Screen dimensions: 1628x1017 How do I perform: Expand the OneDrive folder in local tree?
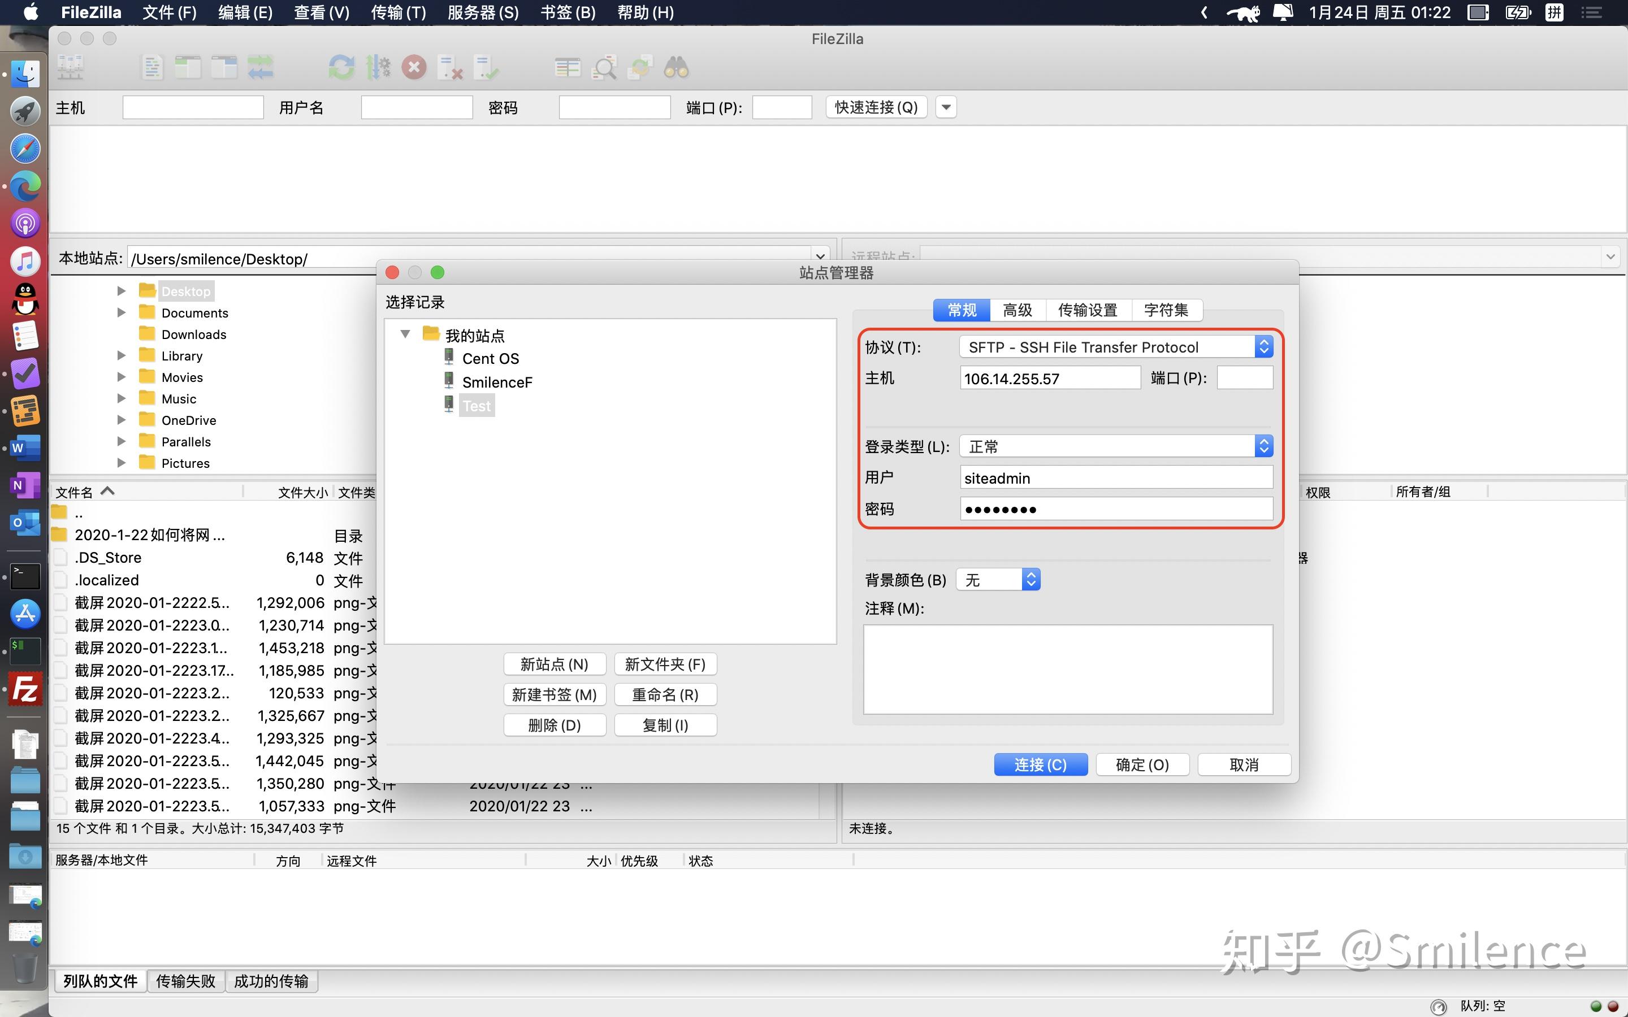coord(121,420)
